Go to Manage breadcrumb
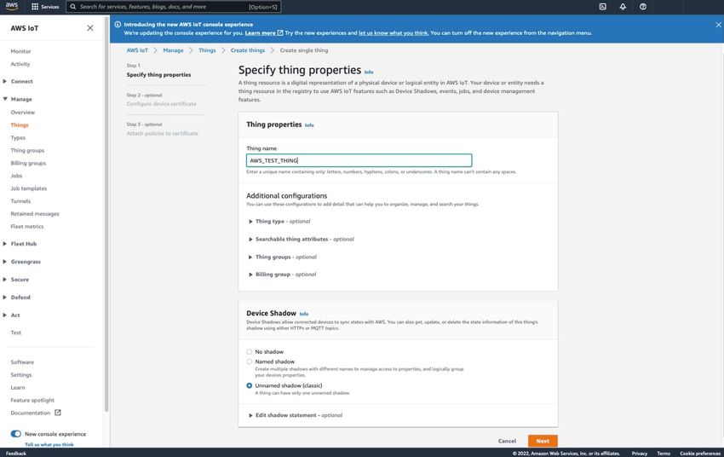 pos(173,50)
